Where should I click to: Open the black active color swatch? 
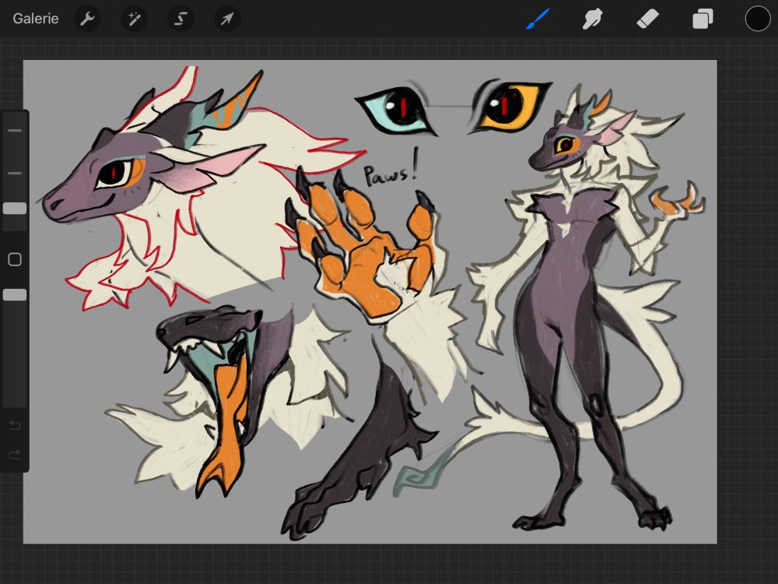[758, 19]
